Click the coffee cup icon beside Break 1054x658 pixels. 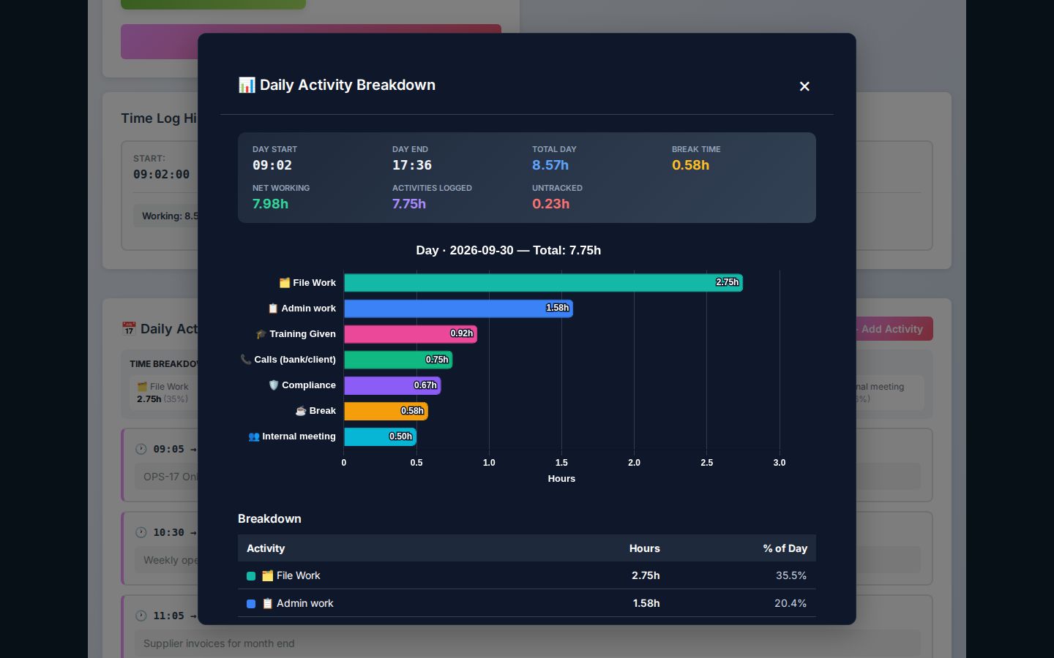(301, 411)
